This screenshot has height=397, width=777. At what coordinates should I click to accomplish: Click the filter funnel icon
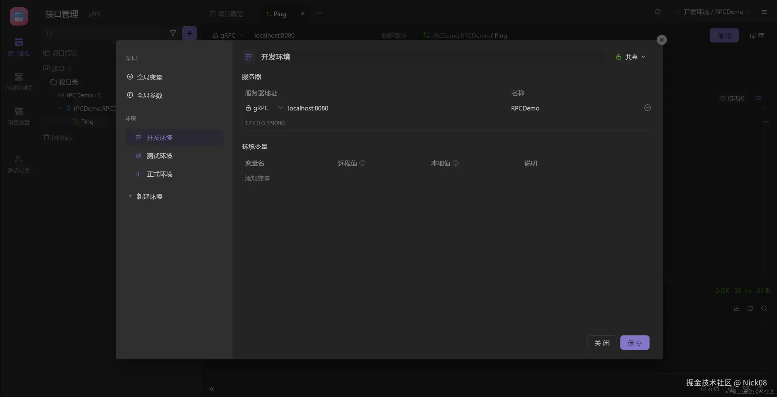(173, 33)
